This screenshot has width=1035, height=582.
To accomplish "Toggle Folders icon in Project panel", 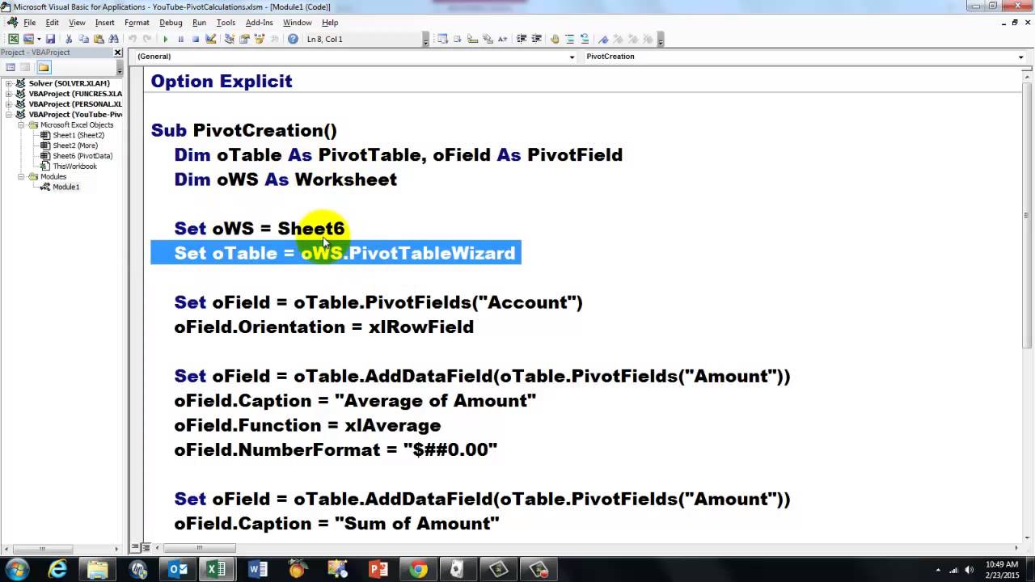I will tap(44, 67).
